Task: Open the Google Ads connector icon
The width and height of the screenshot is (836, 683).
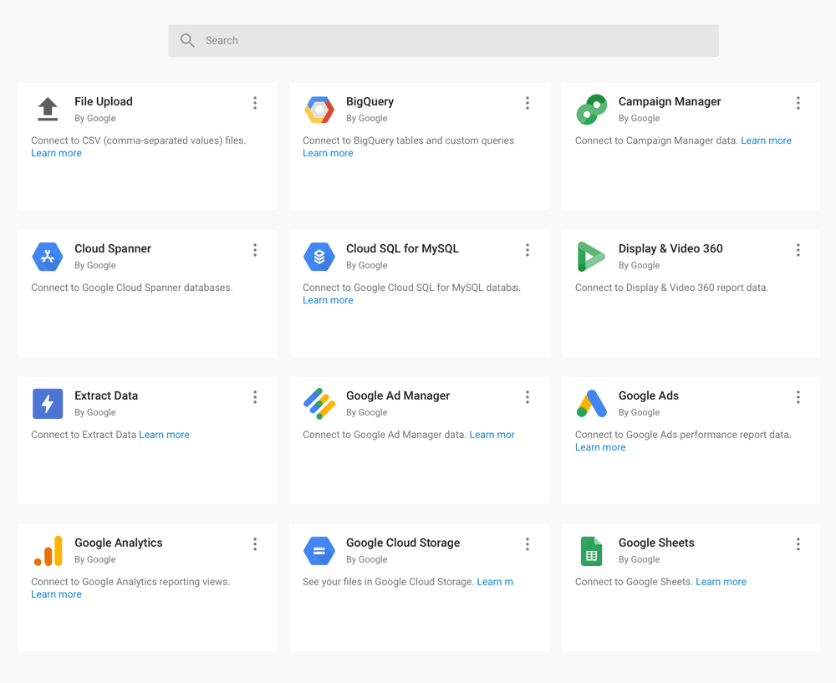Action: pos(591,403)
